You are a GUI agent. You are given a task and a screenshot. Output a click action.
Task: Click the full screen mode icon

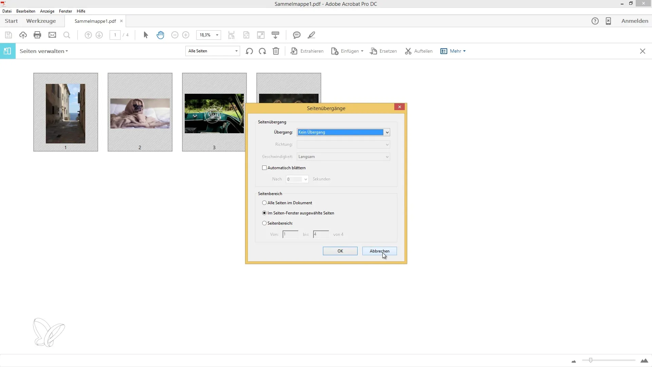coord(261,35)
